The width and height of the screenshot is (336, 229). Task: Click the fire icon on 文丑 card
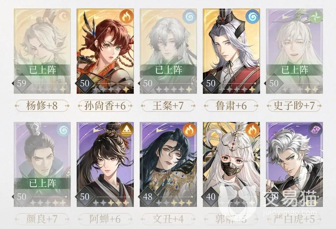(189, 130)
